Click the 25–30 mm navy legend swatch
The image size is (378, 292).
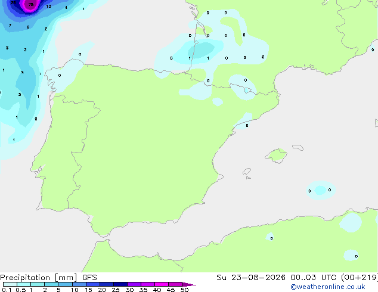(120, 284)
